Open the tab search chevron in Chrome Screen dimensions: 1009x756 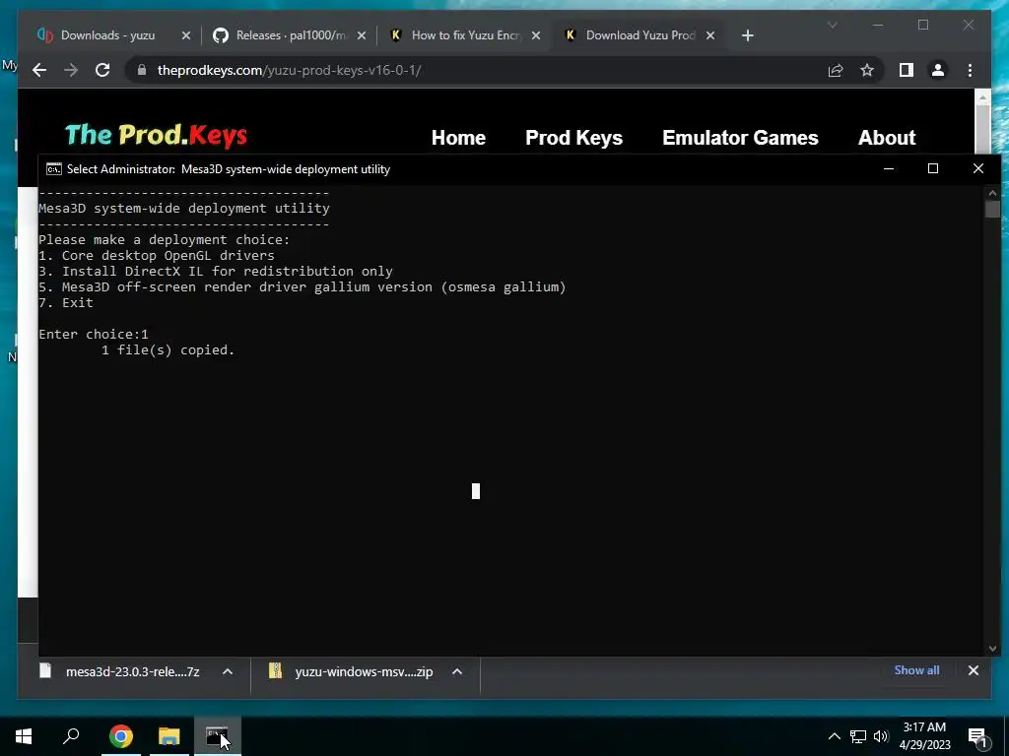(x=832, y=25)
